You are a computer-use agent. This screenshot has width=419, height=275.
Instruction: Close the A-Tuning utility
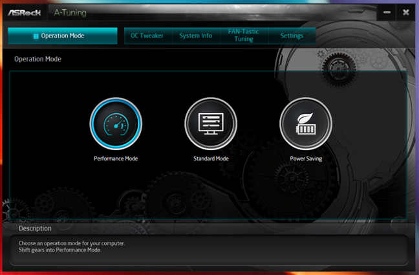coord(405,12)
